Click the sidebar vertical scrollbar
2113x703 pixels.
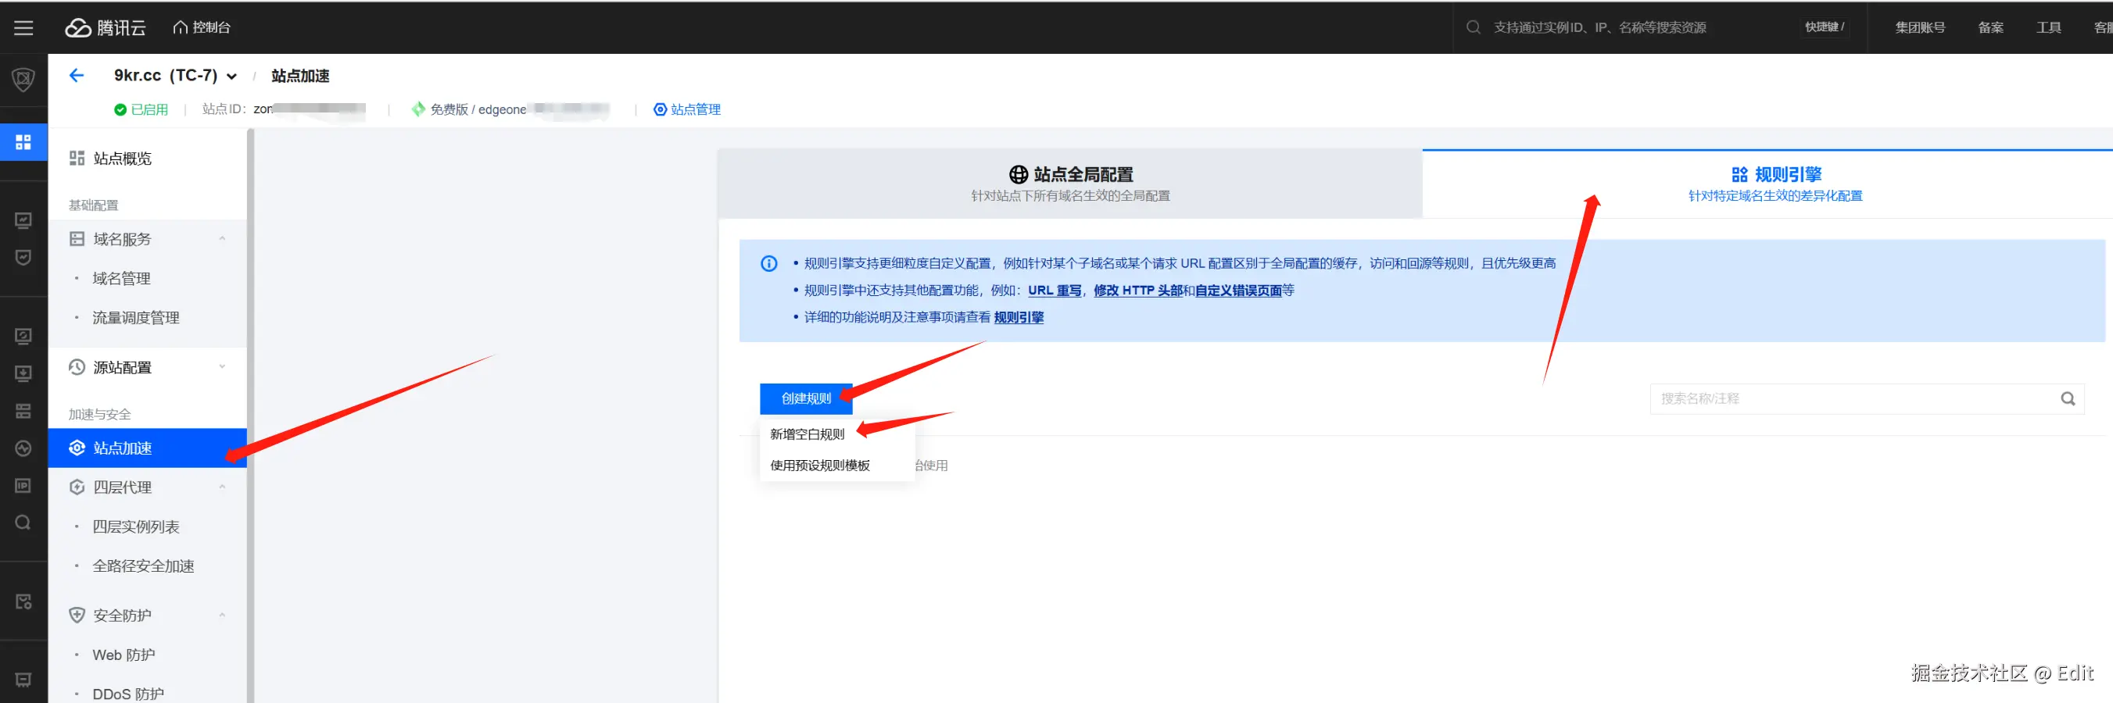point(250,416)
